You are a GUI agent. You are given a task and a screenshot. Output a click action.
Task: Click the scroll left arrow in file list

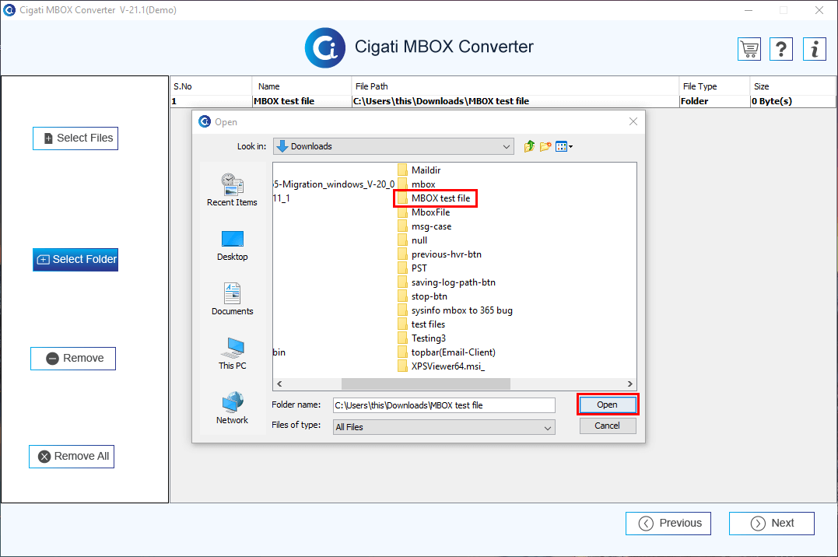click(x=279, y=384)
